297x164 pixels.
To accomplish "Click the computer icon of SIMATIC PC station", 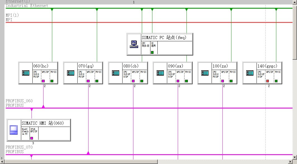I will pos(134,44).
